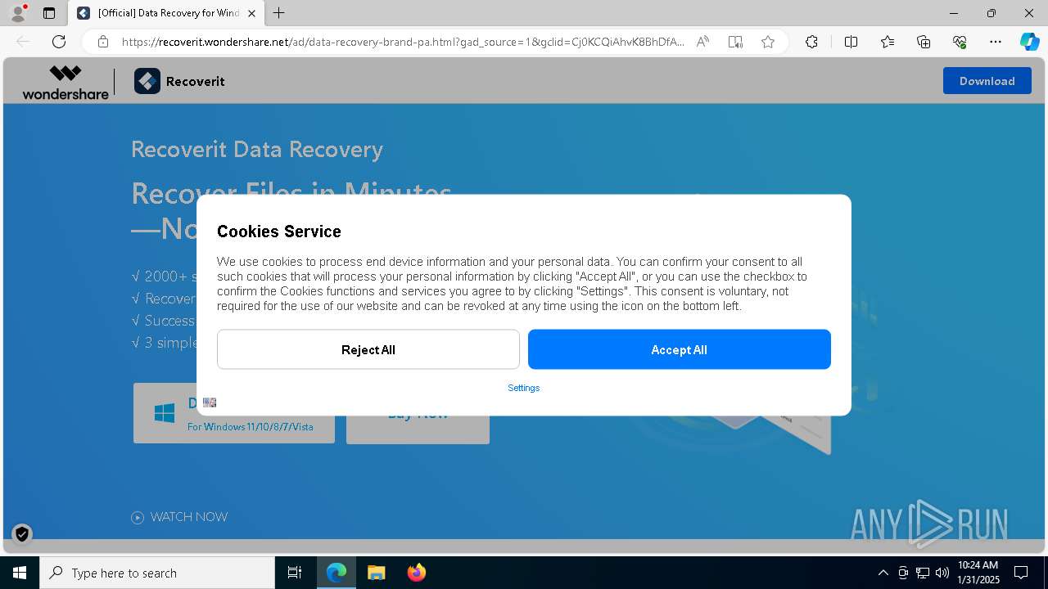Click the Wondershare logo

65,82
